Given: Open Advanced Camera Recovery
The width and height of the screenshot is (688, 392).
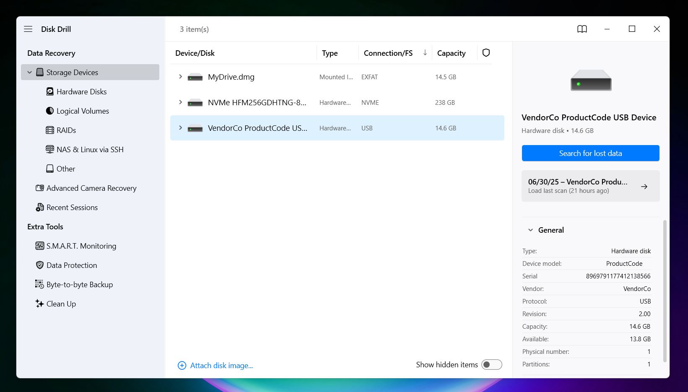Looking at the screenshot, I should tap(91, 188).
